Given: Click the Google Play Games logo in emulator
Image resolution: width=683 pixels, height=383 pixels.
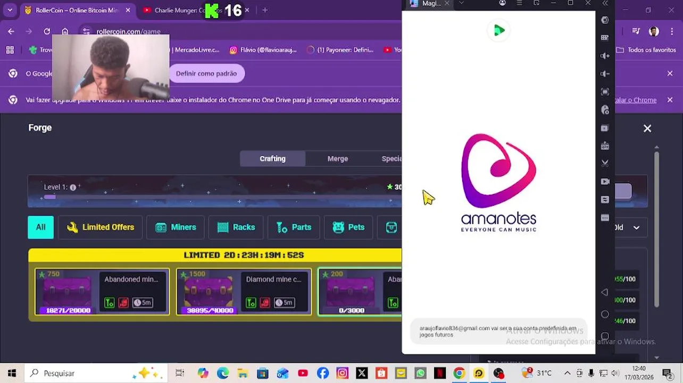Looking at the screenshot, I should tap(499, 31).
